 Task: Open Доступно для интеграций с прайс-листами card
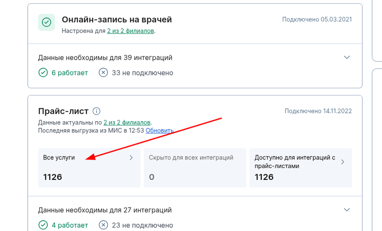point(300,168)
